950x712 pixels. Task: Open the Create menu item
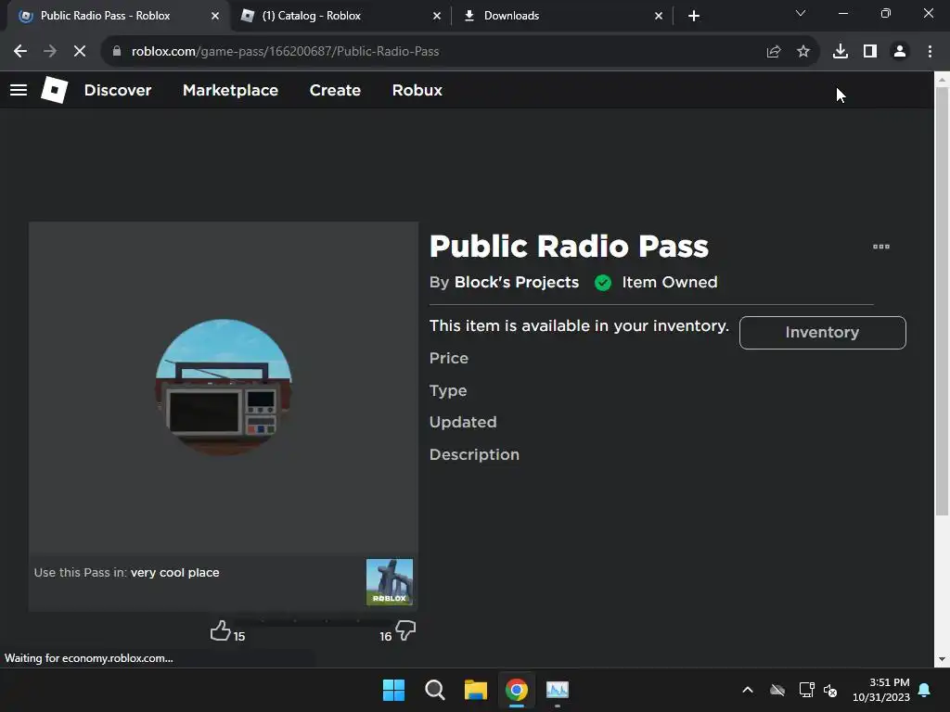click(335, 90)
